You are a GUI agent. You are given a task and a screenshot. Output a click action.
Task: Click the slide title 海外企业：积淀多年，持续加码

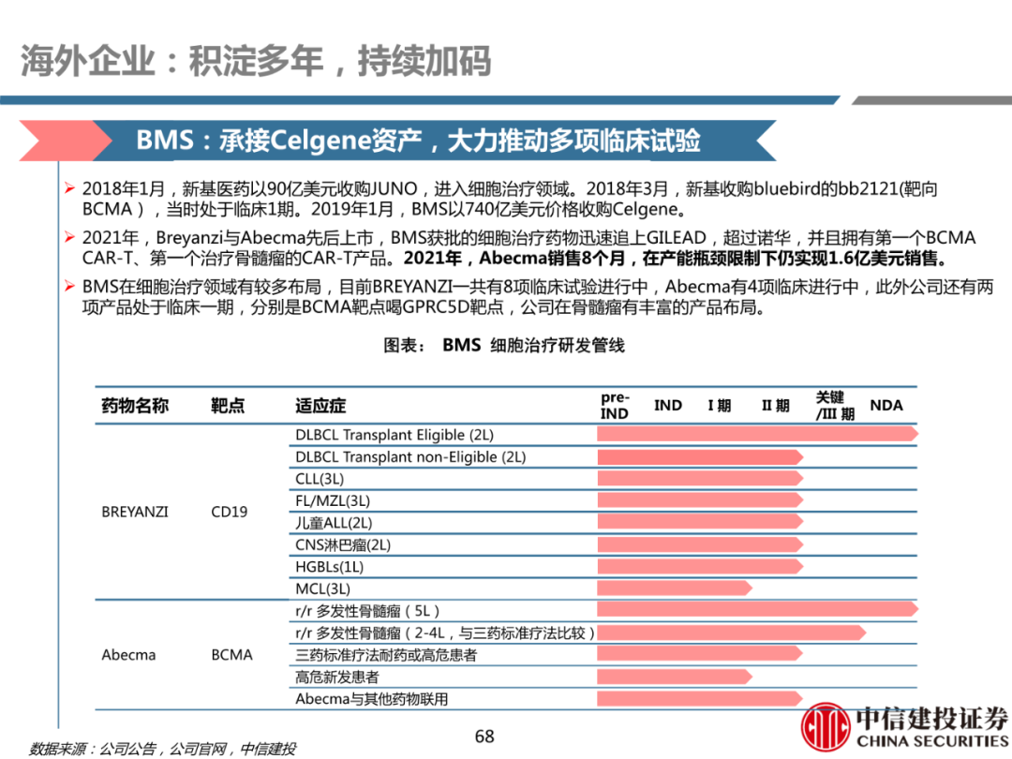[256, 61]
